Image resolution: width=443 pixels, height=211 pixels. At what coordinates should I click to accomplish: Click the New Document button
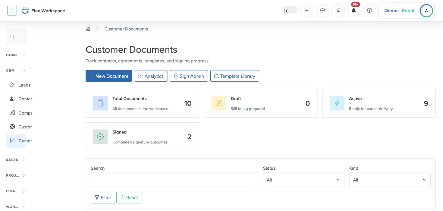(109, 76)
